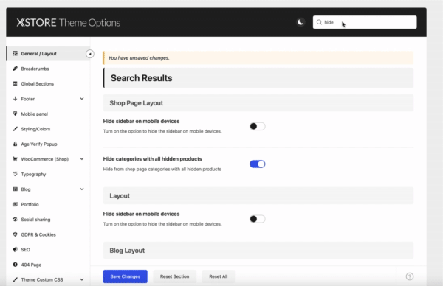
Task: Click the Save Changes button
Action: point(126,276)
